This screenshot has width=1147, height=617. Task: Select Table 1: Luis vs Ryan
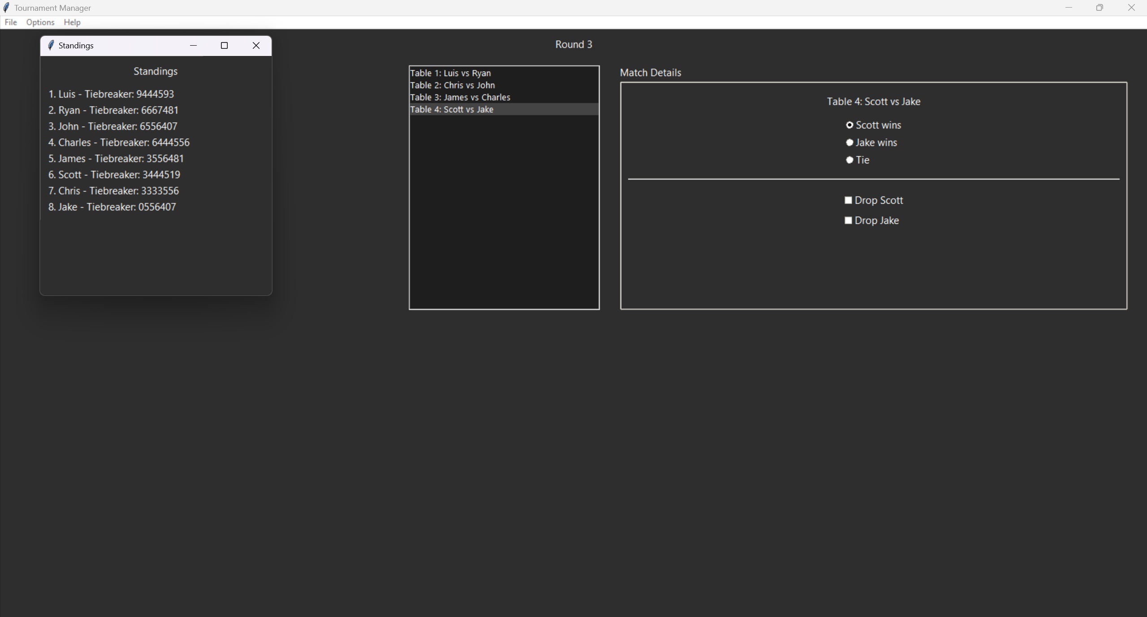(x=504, y=73)
